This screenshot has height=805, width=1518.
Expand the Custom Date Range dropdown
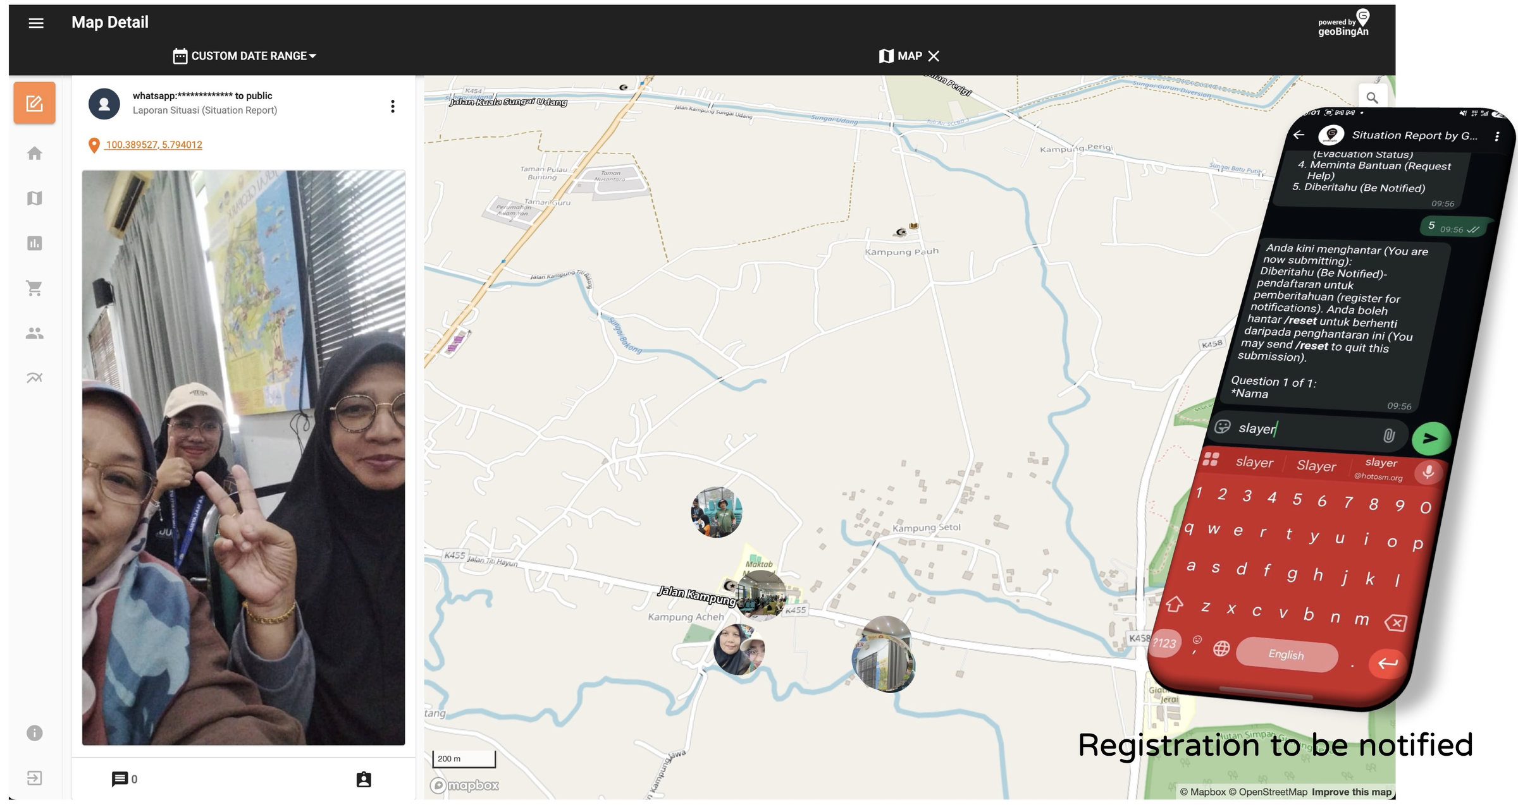pyautogui.click(x=245, y=56)
